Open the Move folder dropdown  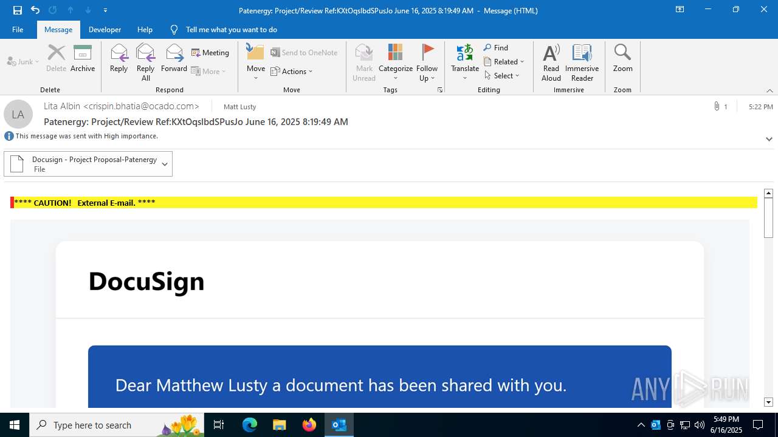pyautogui.click(x=256, y=62)
